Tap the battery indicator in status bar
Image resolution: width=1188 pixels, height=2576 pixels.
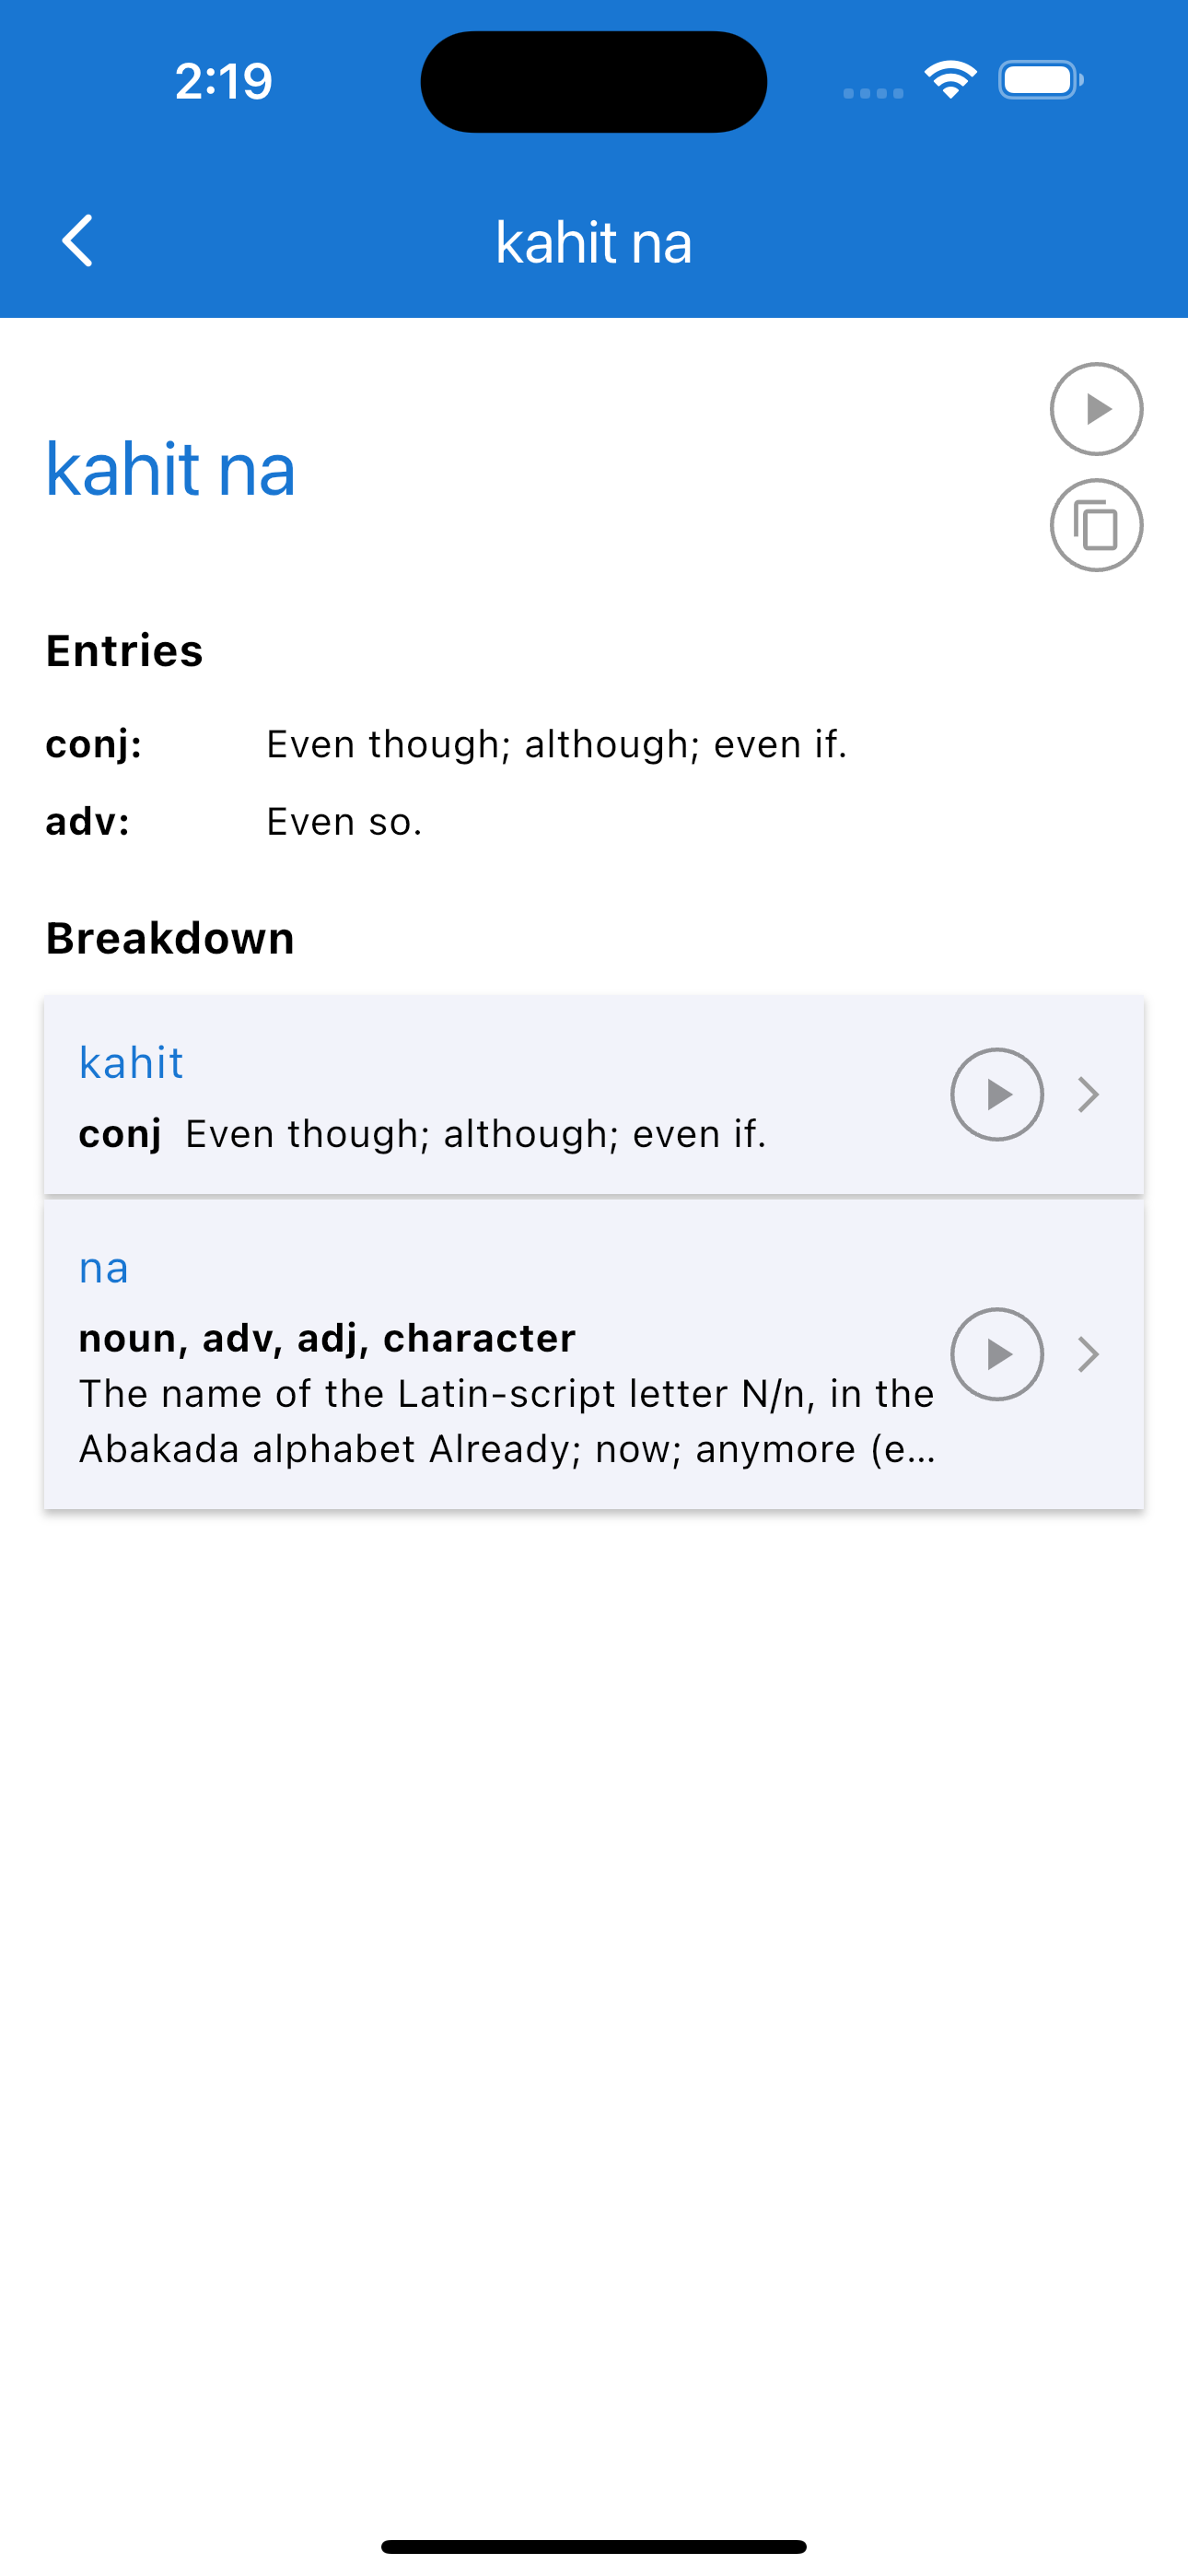[x=1041, y=80]
